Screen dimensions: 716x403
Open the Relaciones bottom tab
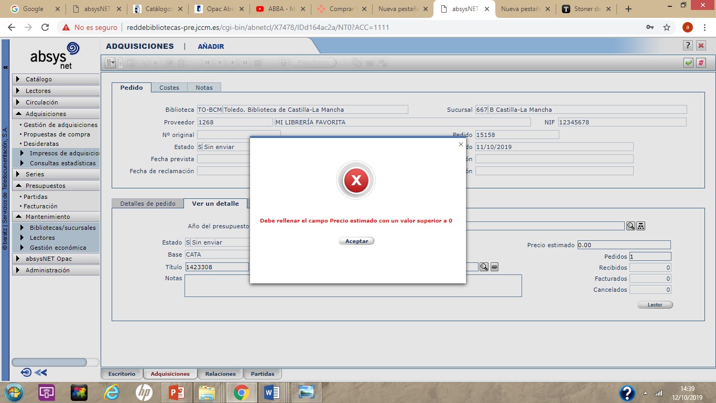[220, 374]
